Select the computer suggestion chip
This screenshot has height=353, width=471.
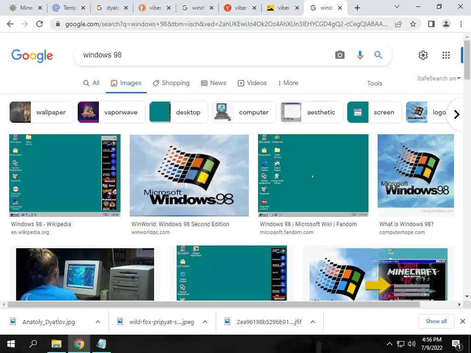pos(244,112)
